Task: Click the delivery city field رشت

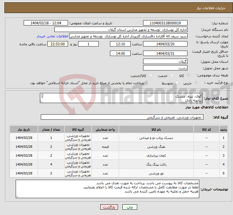Action: [x=165, y=68]
